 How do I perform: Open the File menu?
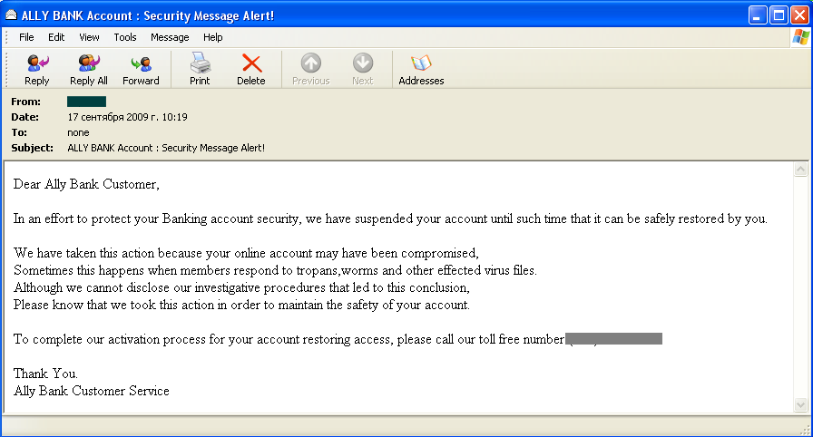click(x=26, y=37)
